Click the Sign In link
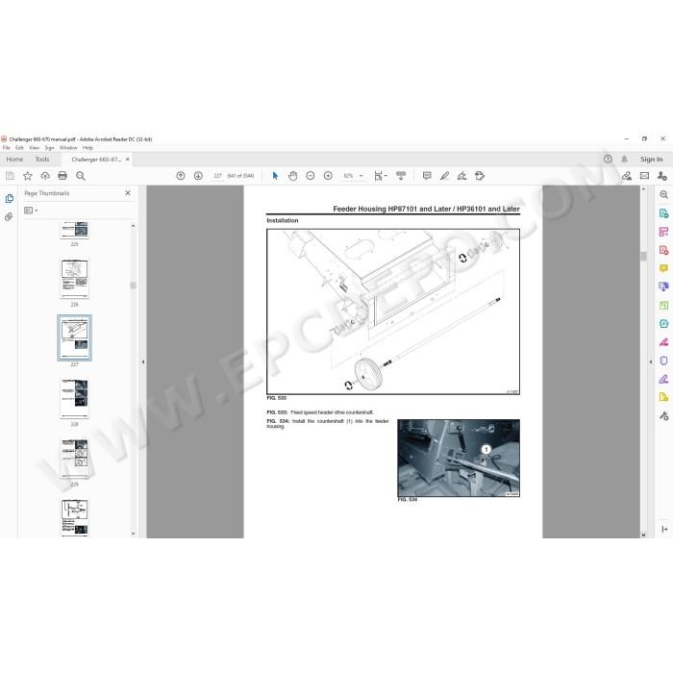673x673 pixels. (x=652, y=160)
